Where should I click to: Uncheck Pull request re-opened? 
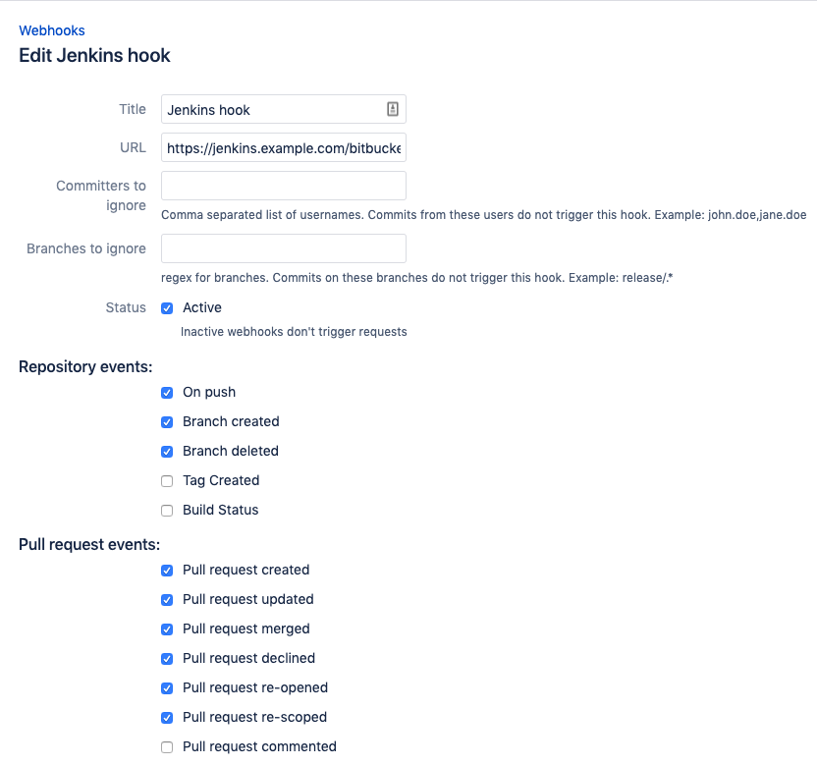pos(167,688)
